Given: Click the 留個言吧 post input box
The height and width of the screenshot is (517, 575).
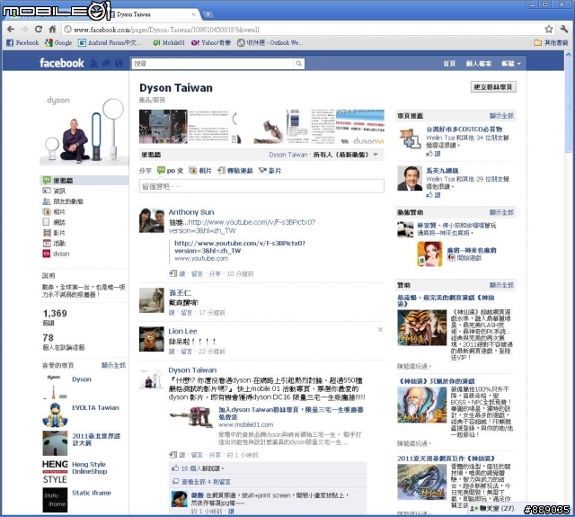Looking at the screenshot, I should [x=261, y=186].
